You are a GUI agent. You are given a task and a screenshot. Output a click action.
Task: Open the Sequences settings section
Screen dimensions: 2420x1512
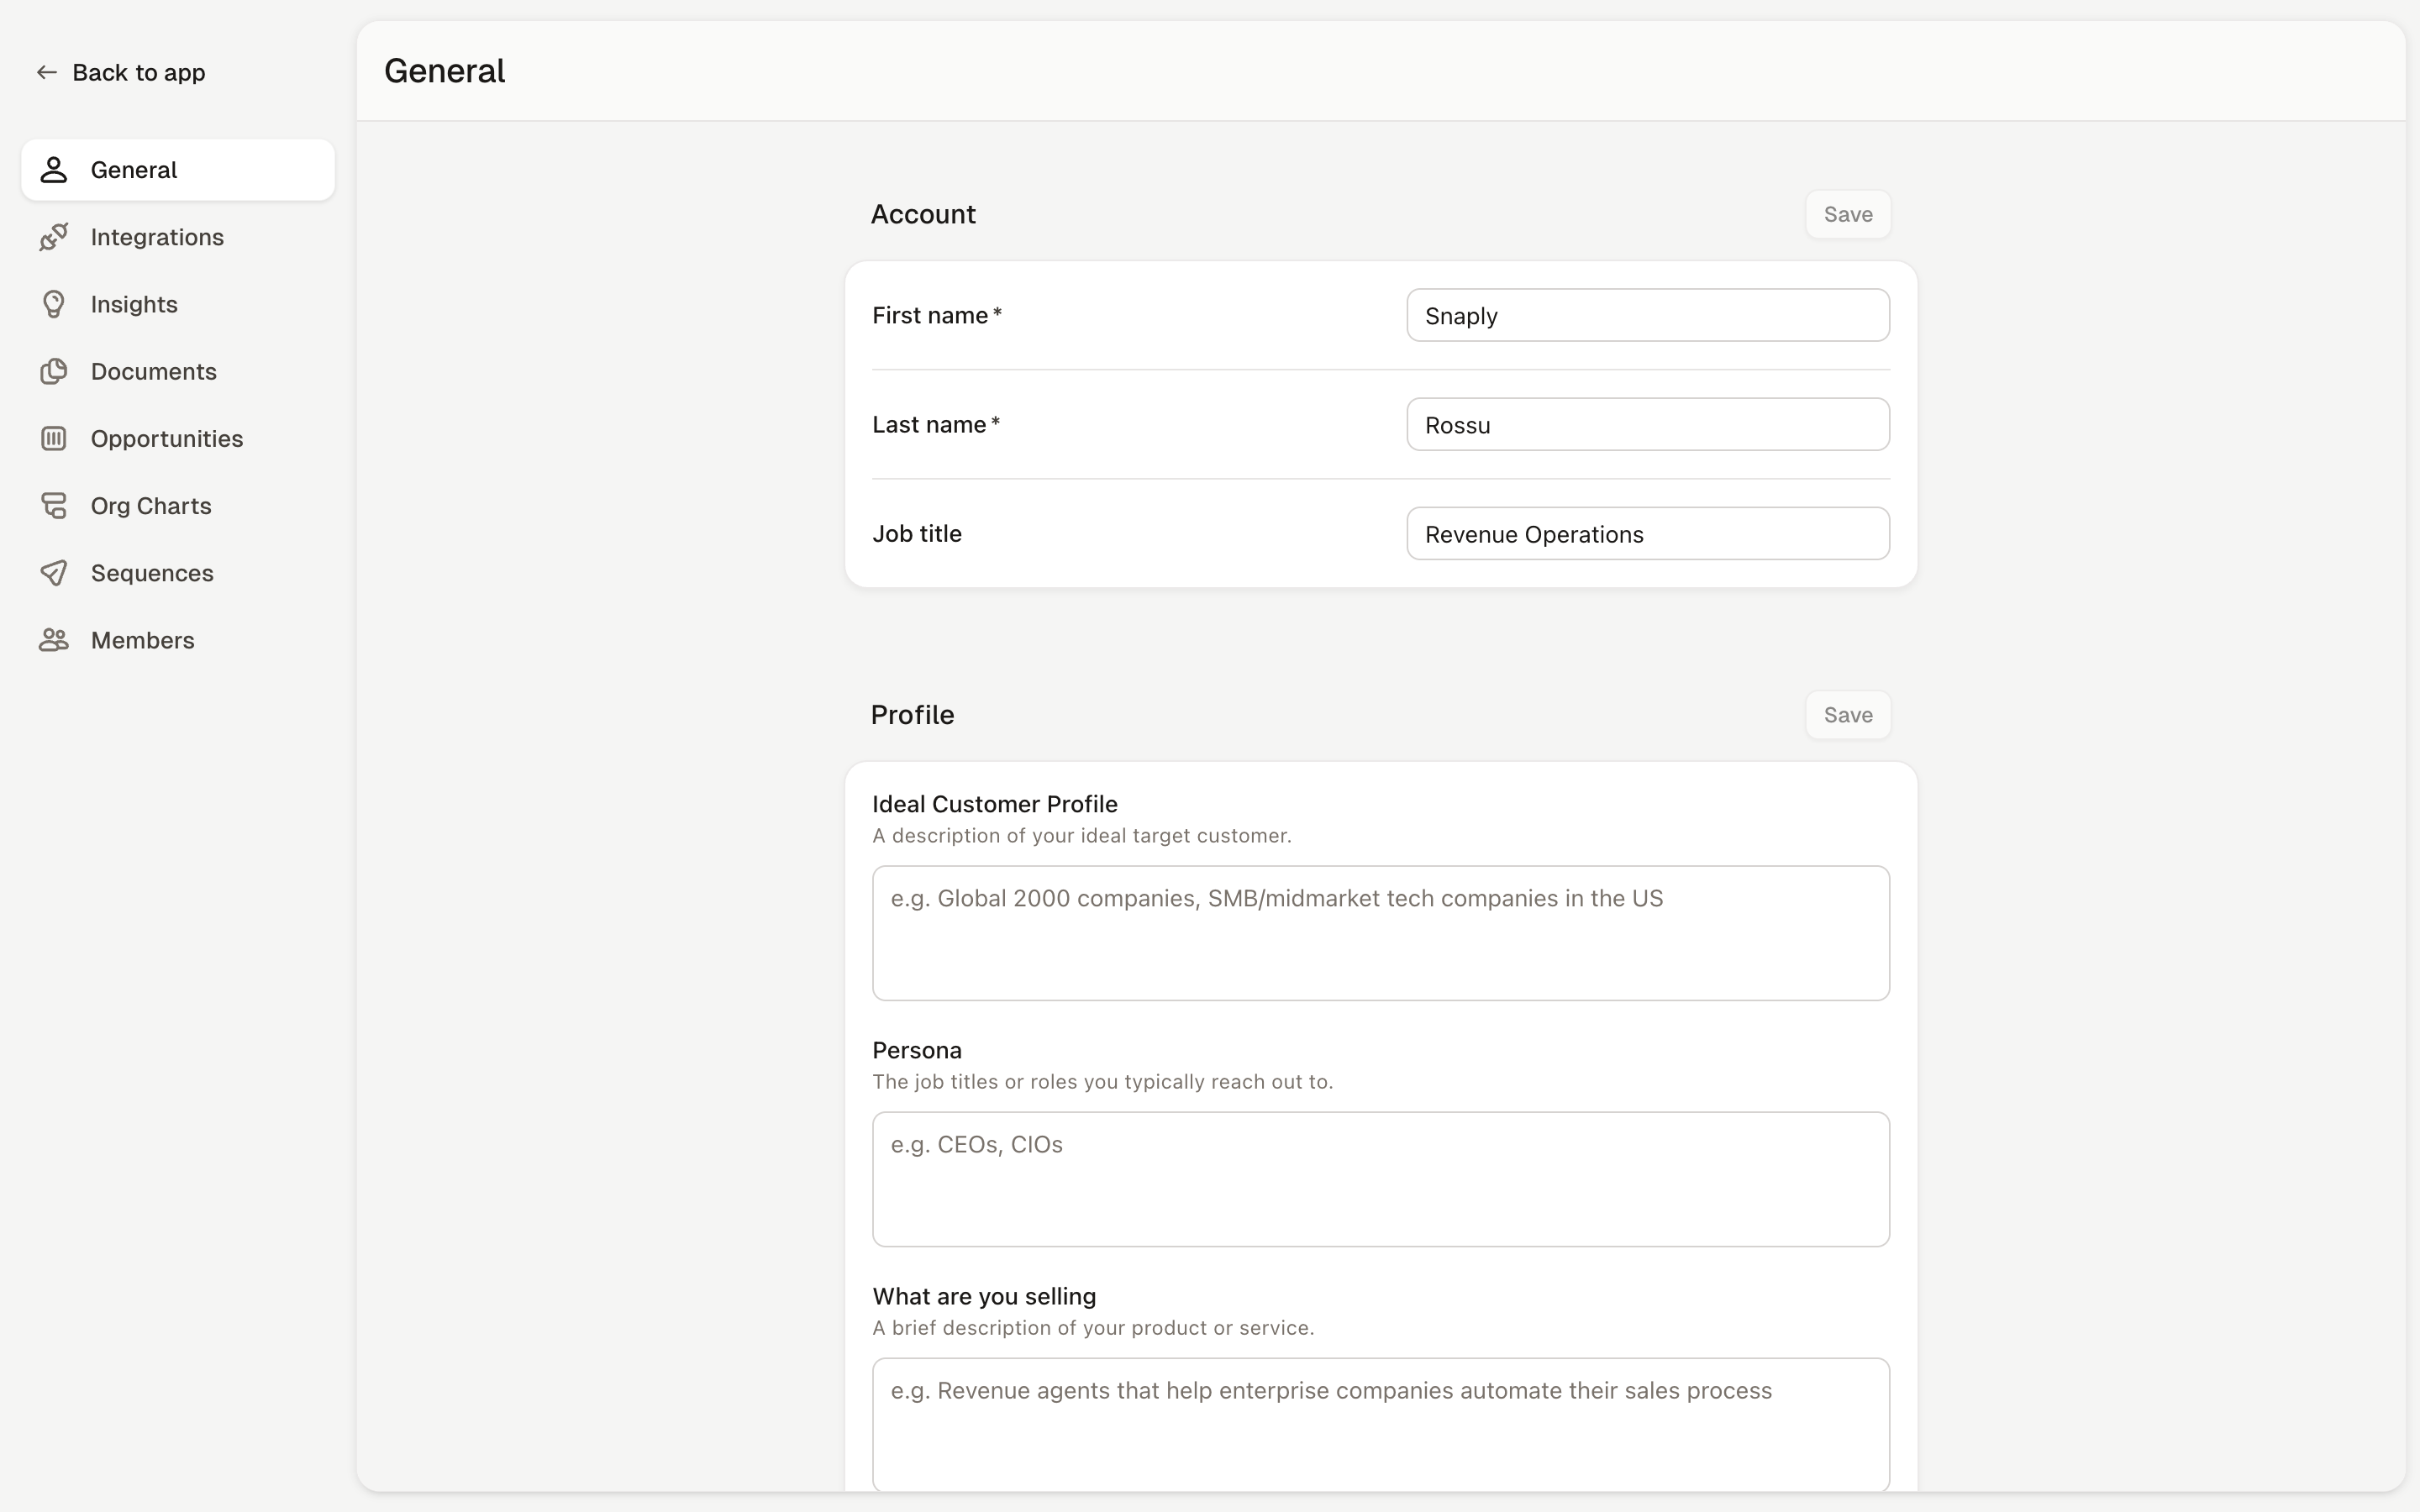[178, 573]
